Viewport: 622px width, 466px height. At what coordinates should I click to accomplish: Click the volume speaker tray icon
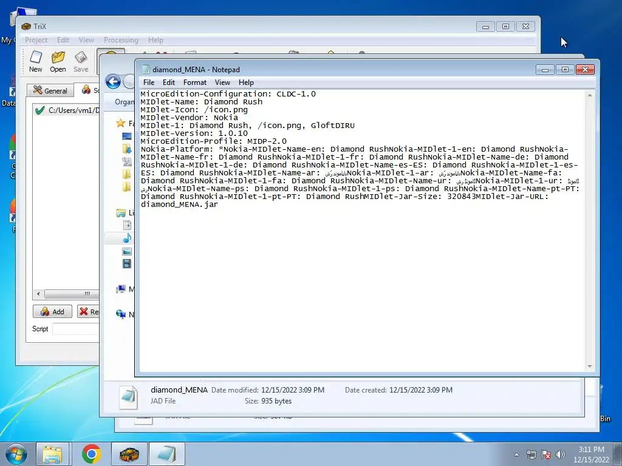coord(561,454)
